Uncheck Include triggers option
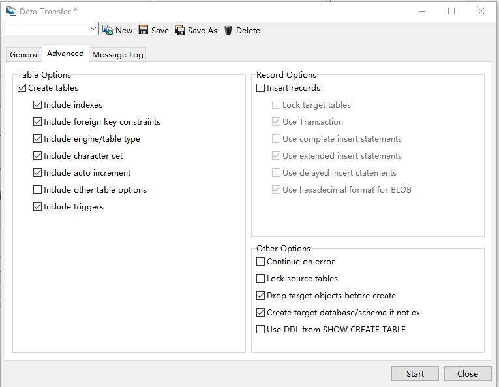The height and width of the screenshot is (387, 499). point(37,207)
